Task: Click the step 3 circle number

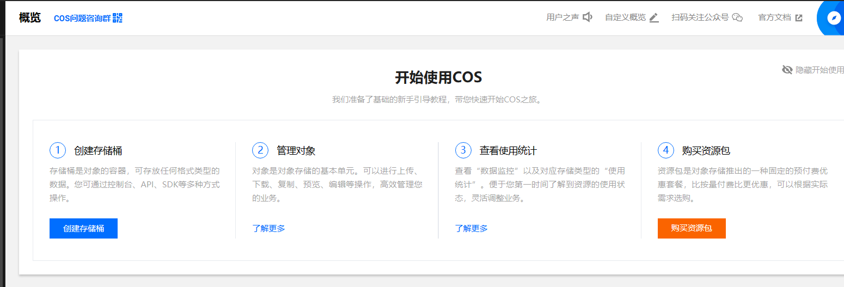Action: tap(463, 150)
